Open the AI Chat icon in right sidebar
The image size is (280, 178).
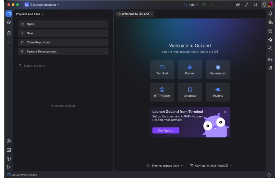point(270,22)
